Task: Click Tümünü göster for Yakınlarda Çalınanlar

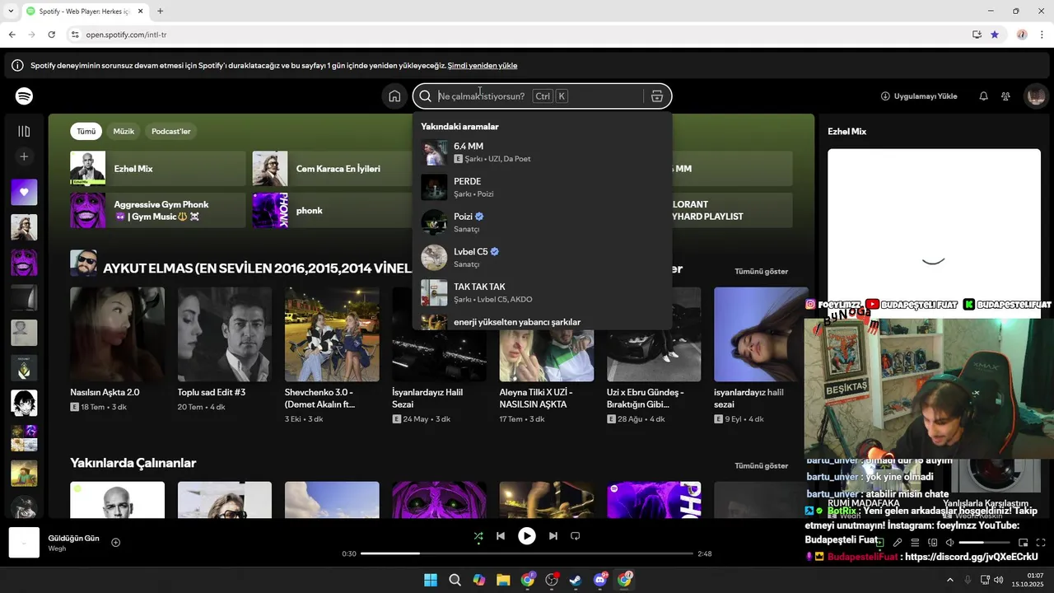Action: (762, 465)
